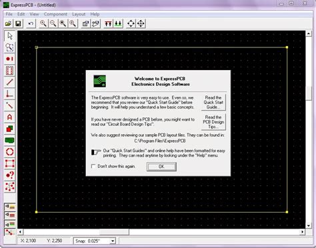Screen dimensions: 316x248
Task: Select the arrow pointer tool
Action: tap(9, 36)
